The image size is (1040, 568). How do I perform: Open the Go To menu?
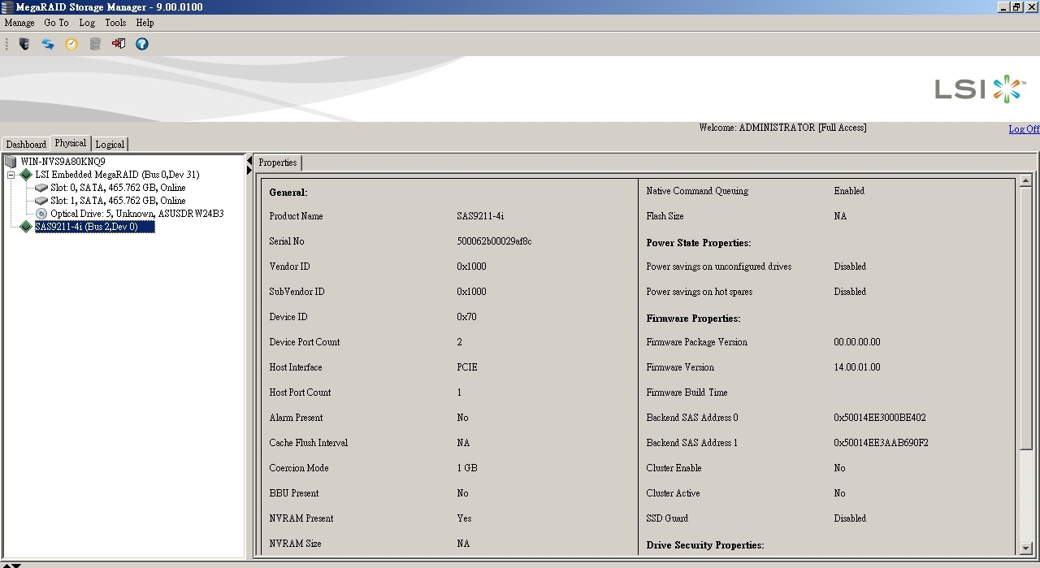56,23
